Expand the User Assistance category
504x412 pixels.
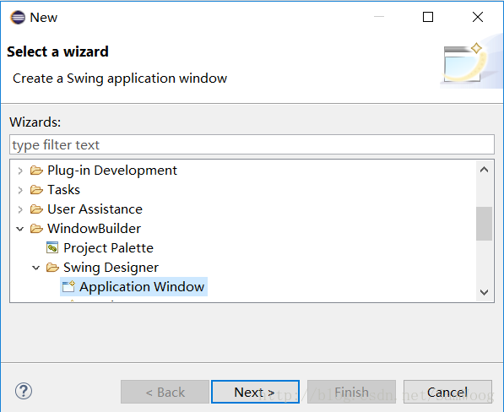click(20, 209)
